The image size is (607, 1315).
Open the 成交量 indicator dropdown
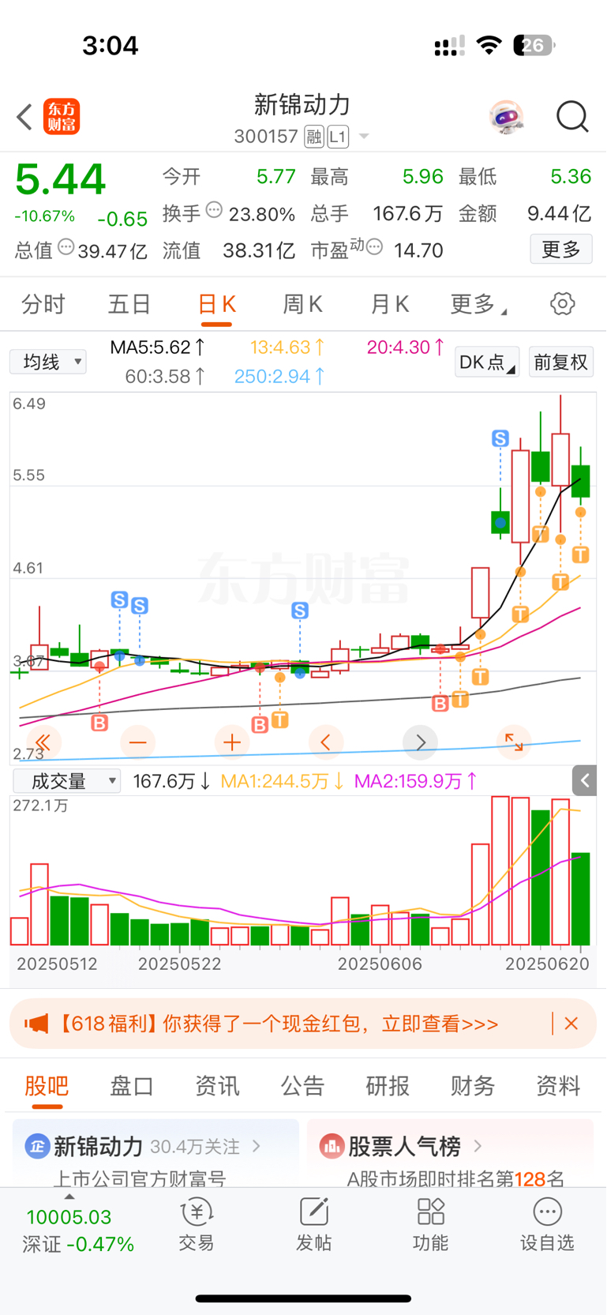click(66, 780)
